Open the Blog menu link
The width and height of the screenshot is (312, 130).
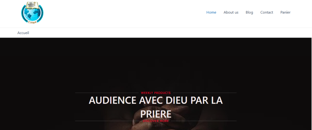click(249, 12)
